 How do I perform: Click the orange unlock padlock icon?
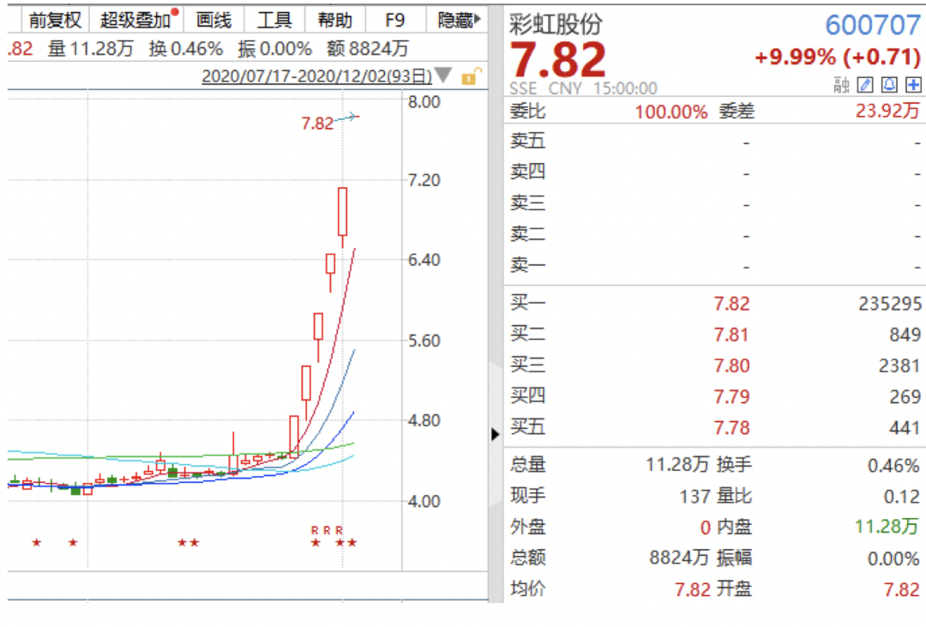472,75
